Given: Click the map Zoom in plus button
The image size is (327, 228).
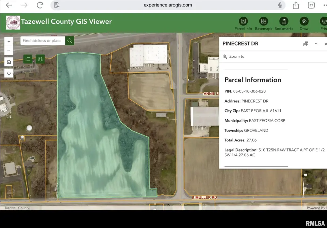Looking at the screenshot, I should tap(9, 41).
